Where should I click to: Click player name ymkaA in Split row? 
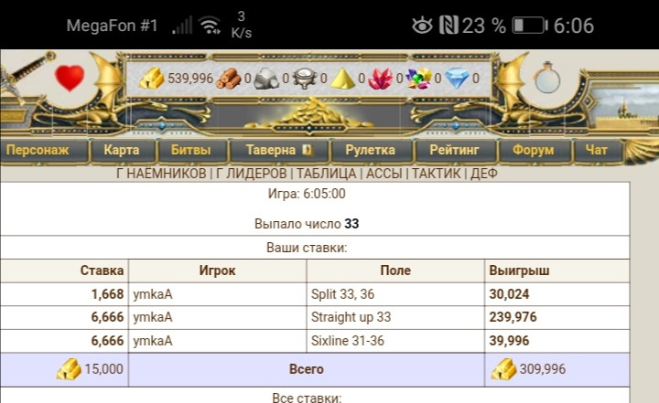coord(153,294)
